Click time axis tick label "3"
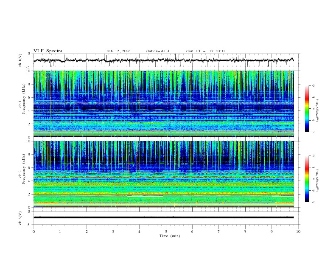 click(113, 232)
